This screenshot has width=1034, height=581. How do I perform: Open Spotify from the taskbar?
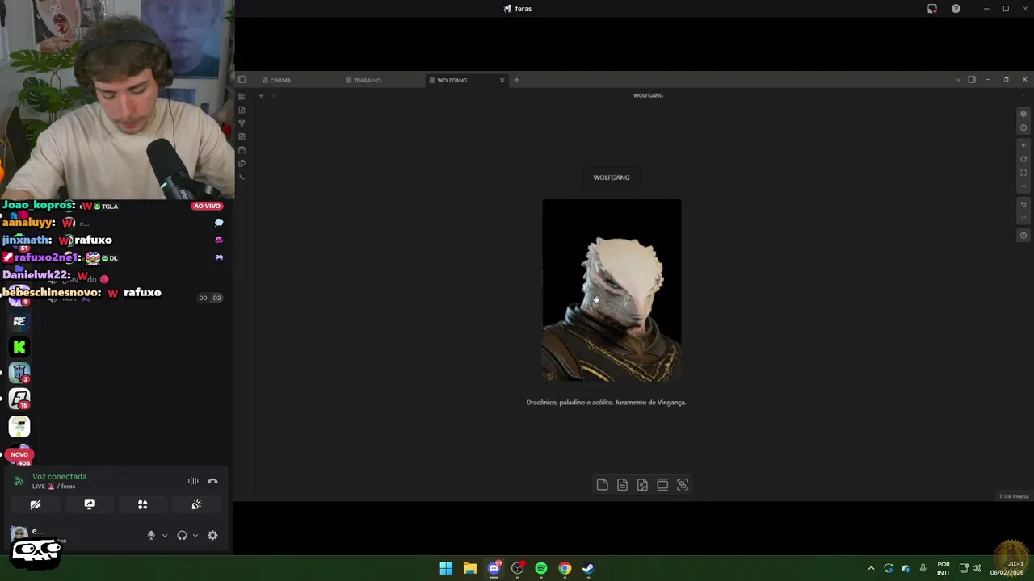[x=541, y=568]
